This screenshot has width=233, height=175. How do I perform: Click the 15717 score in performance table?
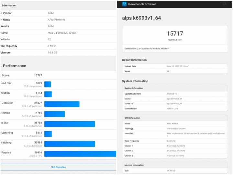click(38, 75)
